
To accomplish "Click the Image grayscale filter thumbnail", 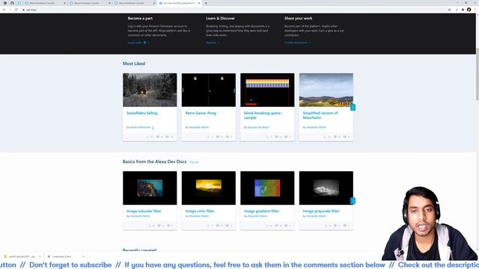I will [326, 188].
